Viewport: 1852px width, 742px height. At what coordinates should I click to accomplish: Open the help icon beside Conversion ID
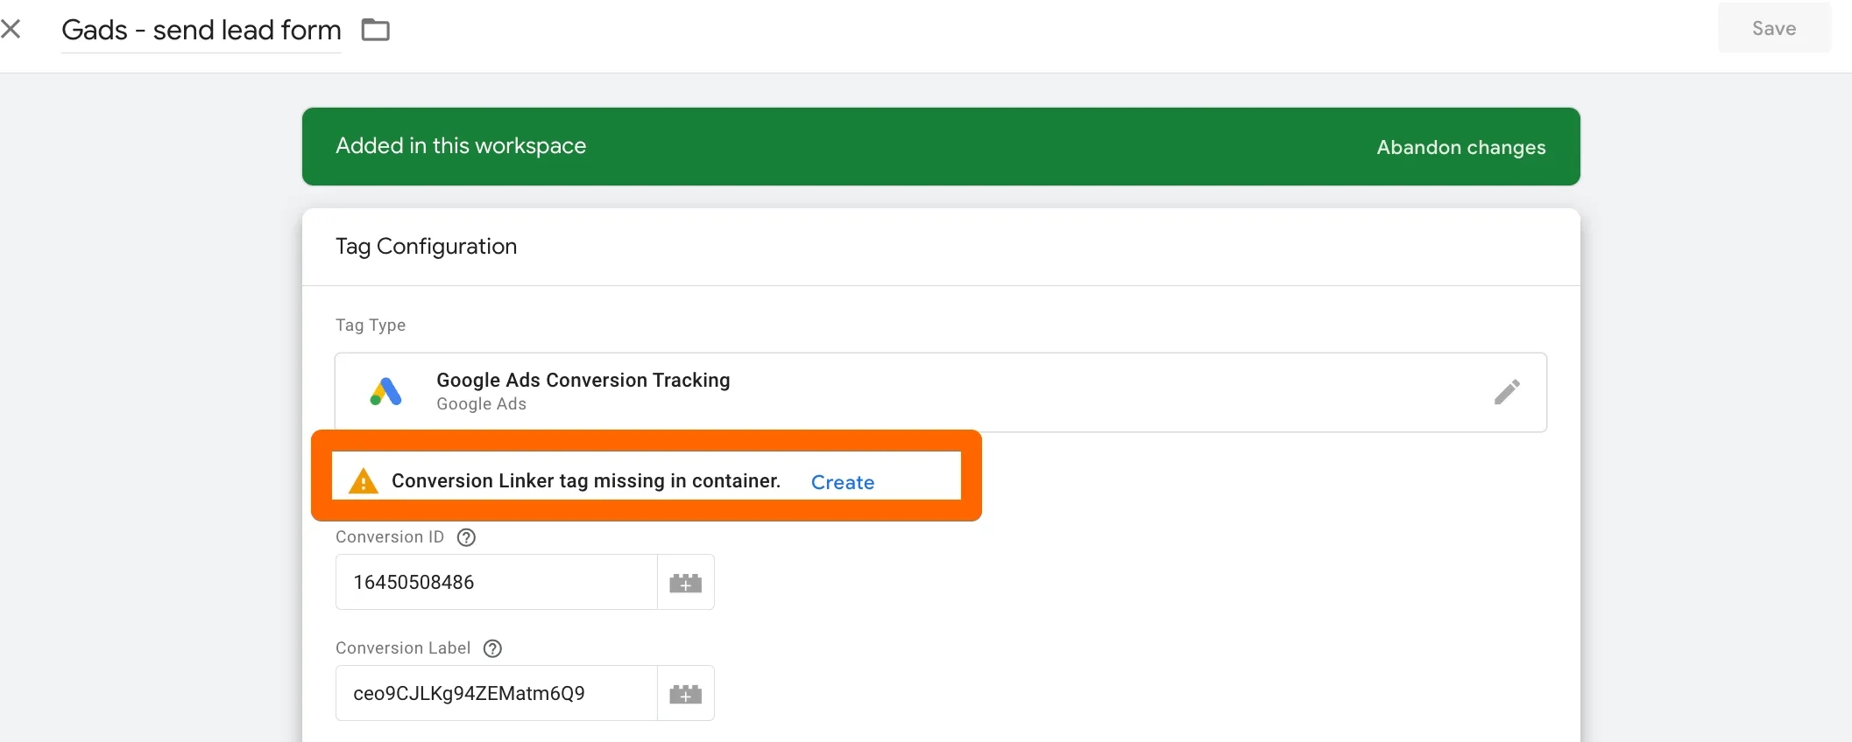[x=467, y=537]
